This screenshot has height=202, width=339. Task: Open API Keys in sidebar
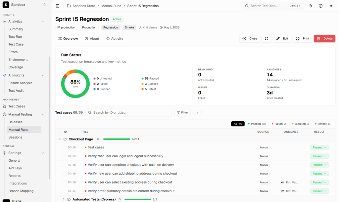coord(15,168)
